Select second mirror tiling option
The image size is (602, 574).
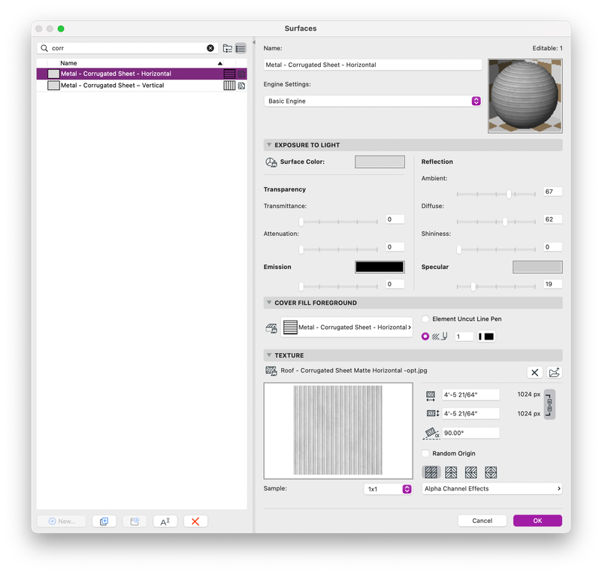pos(451,473)
